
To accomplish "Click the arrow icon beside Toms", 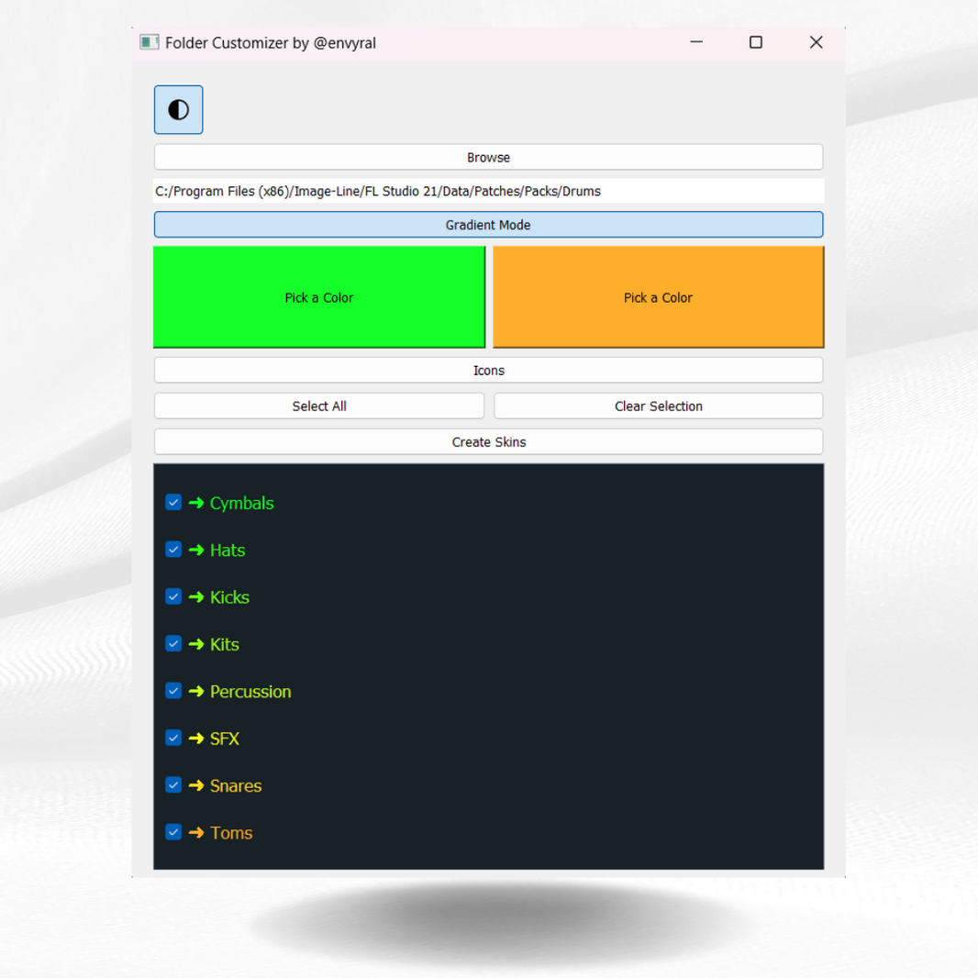I will pos(196,832).
